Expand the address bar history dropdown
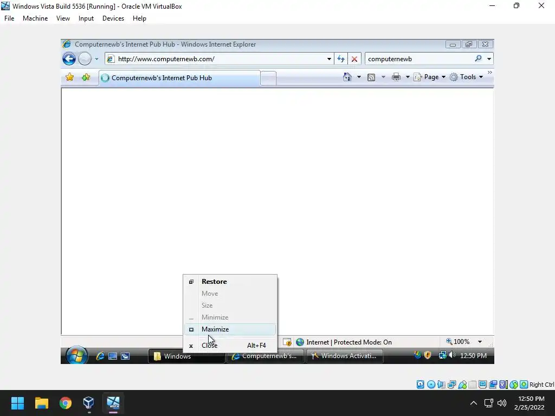Viewport: 555px width, 416px height. coord(329,59)
